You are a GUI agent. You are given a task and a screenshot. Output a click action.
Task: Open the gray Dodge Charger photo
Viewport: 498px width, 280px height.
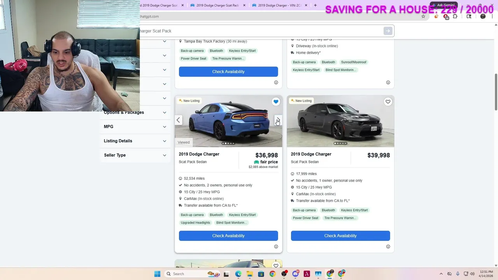[340, 121]
